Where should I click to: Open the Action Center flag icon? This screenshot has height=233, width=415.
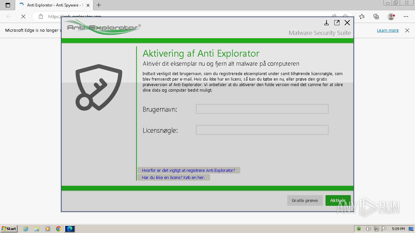pos(384,229)
